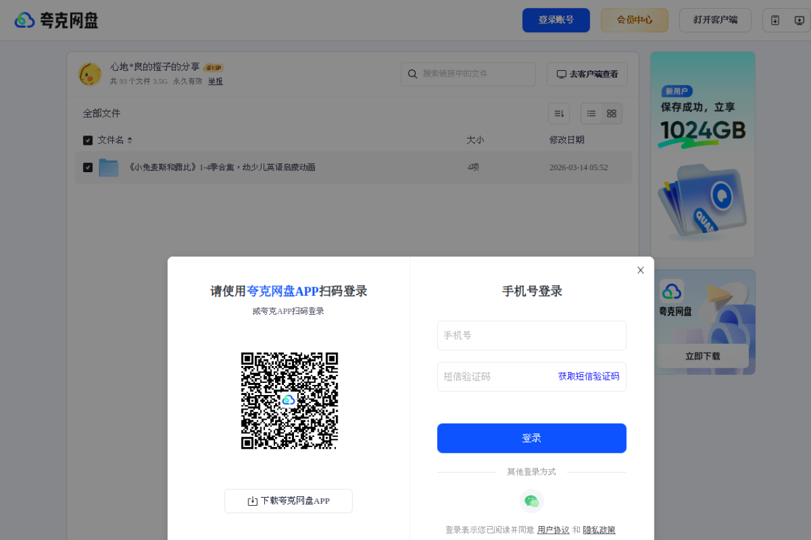Click the Quark logo inside the QR code
The image size is (811, 540).
click(289, 399)
